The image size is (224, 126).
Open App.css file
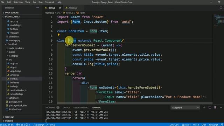coord(14,63)
